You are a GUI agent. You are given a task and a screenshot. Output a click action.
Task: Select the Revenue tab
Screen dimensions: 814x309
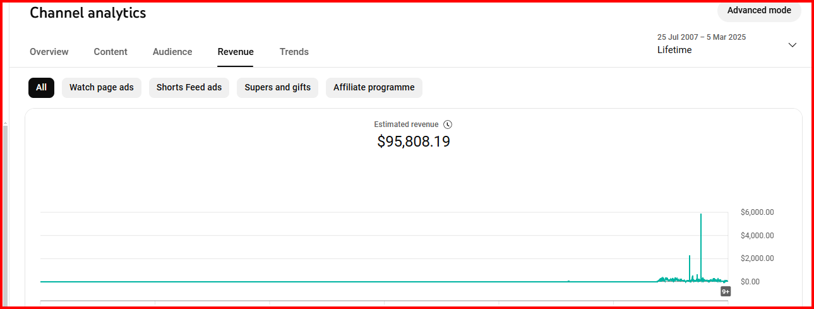(x=236, y=52)
